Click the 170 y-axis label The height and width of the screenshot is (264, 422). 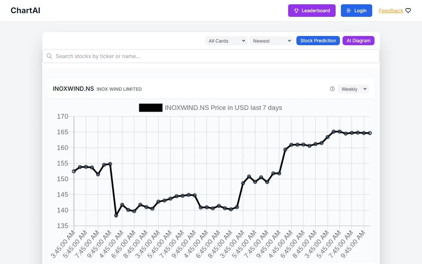coord(63,116)
